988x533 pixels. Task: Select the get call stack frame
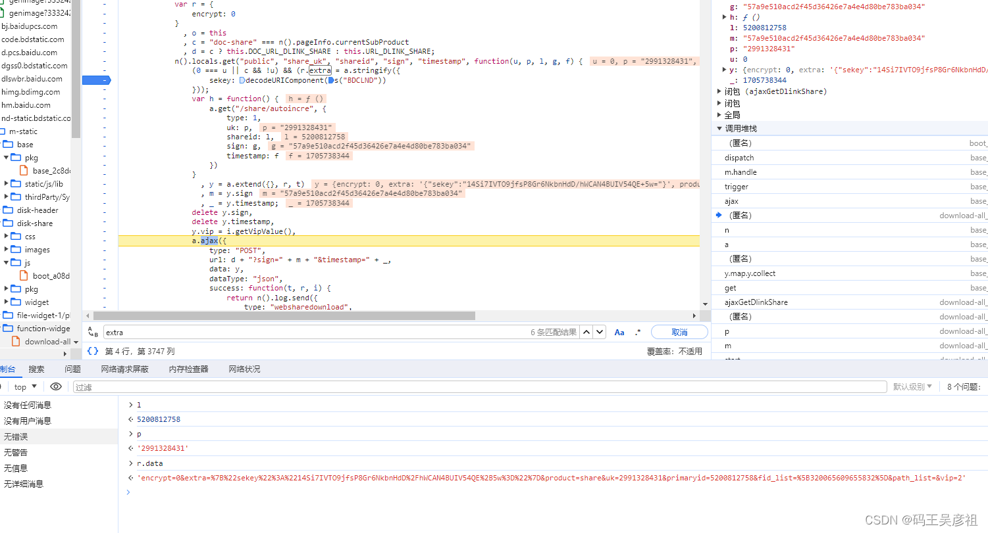850,288
